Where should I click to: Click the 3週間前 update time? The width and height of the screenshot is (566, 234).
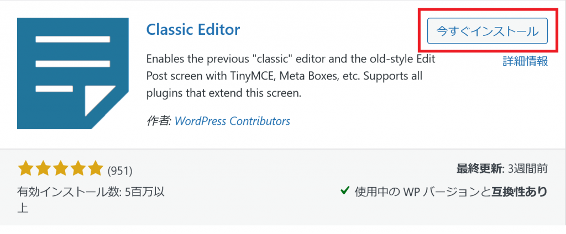pyautogui.click(x=528, y=168)
